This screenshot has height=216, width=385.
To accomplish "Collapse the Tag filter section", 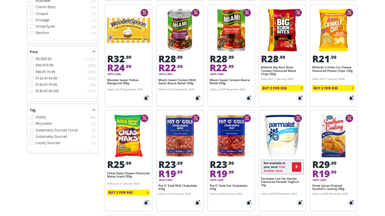I will (94, 110).
